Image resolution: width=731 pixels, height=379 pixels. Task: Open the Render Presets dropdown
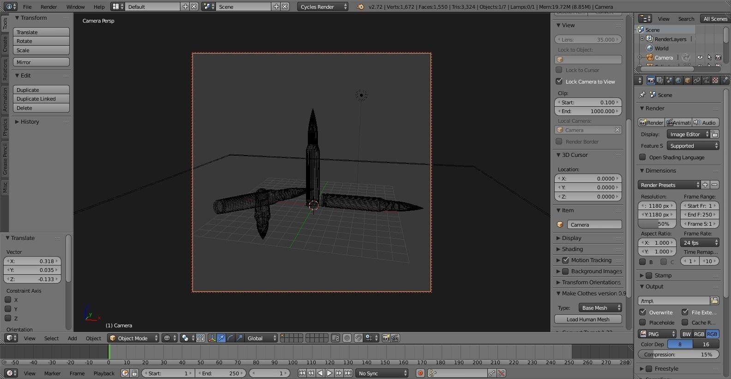point(670,185)
